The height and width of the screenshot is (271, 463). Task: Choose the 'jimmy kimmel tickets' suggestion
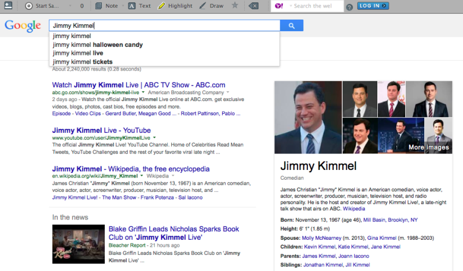(164, 62)
